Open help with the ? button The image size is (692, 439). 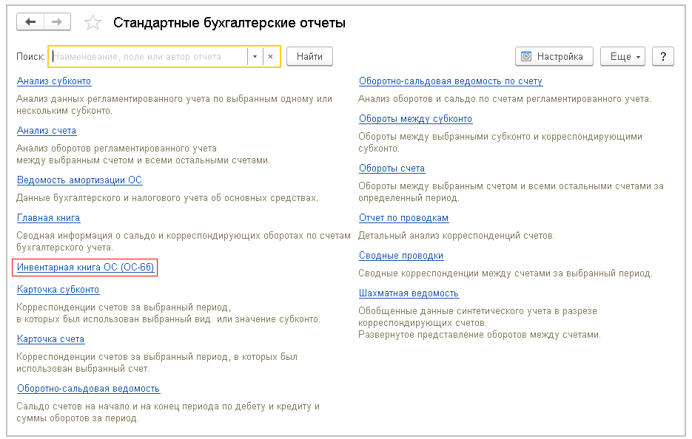(x=663, y=56)
